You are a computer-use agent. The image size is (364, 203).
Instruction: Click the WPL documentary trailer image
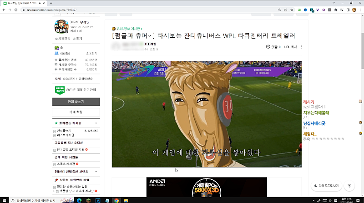coord(207,114)
